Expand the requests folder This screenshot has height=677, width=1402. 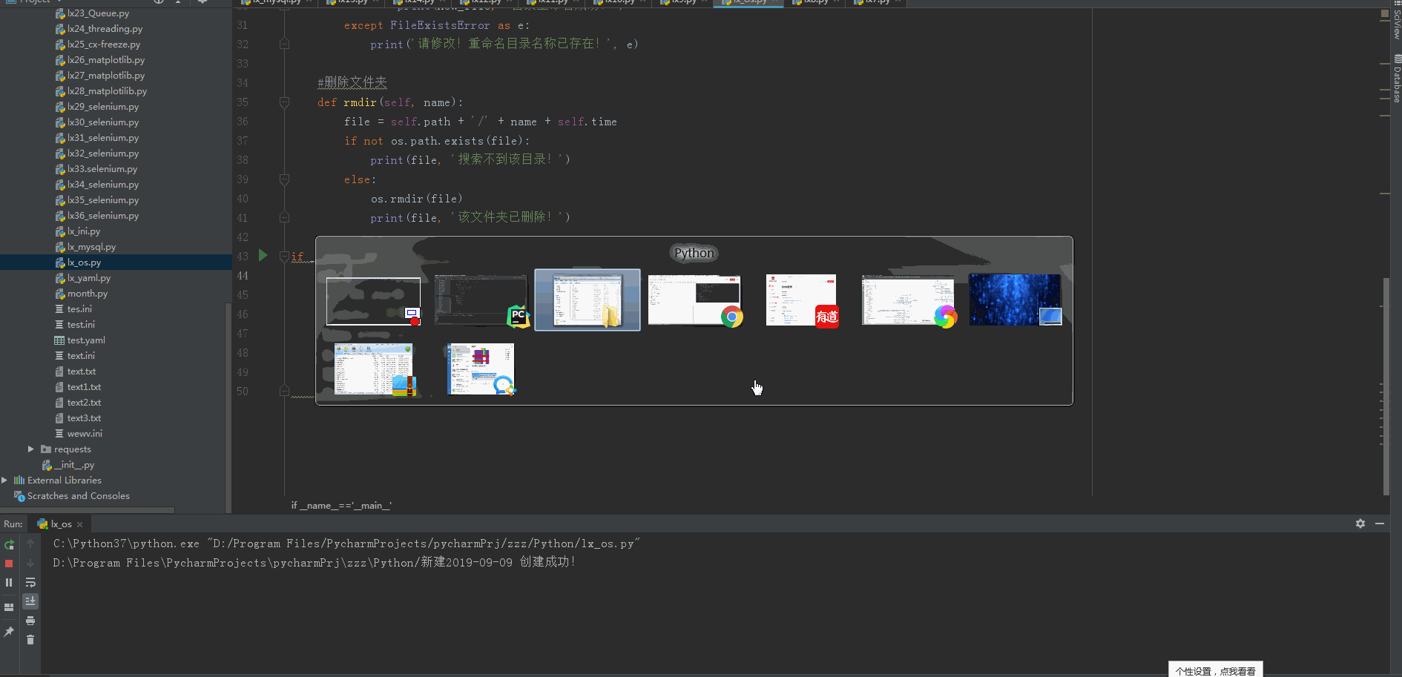[30, 449]
